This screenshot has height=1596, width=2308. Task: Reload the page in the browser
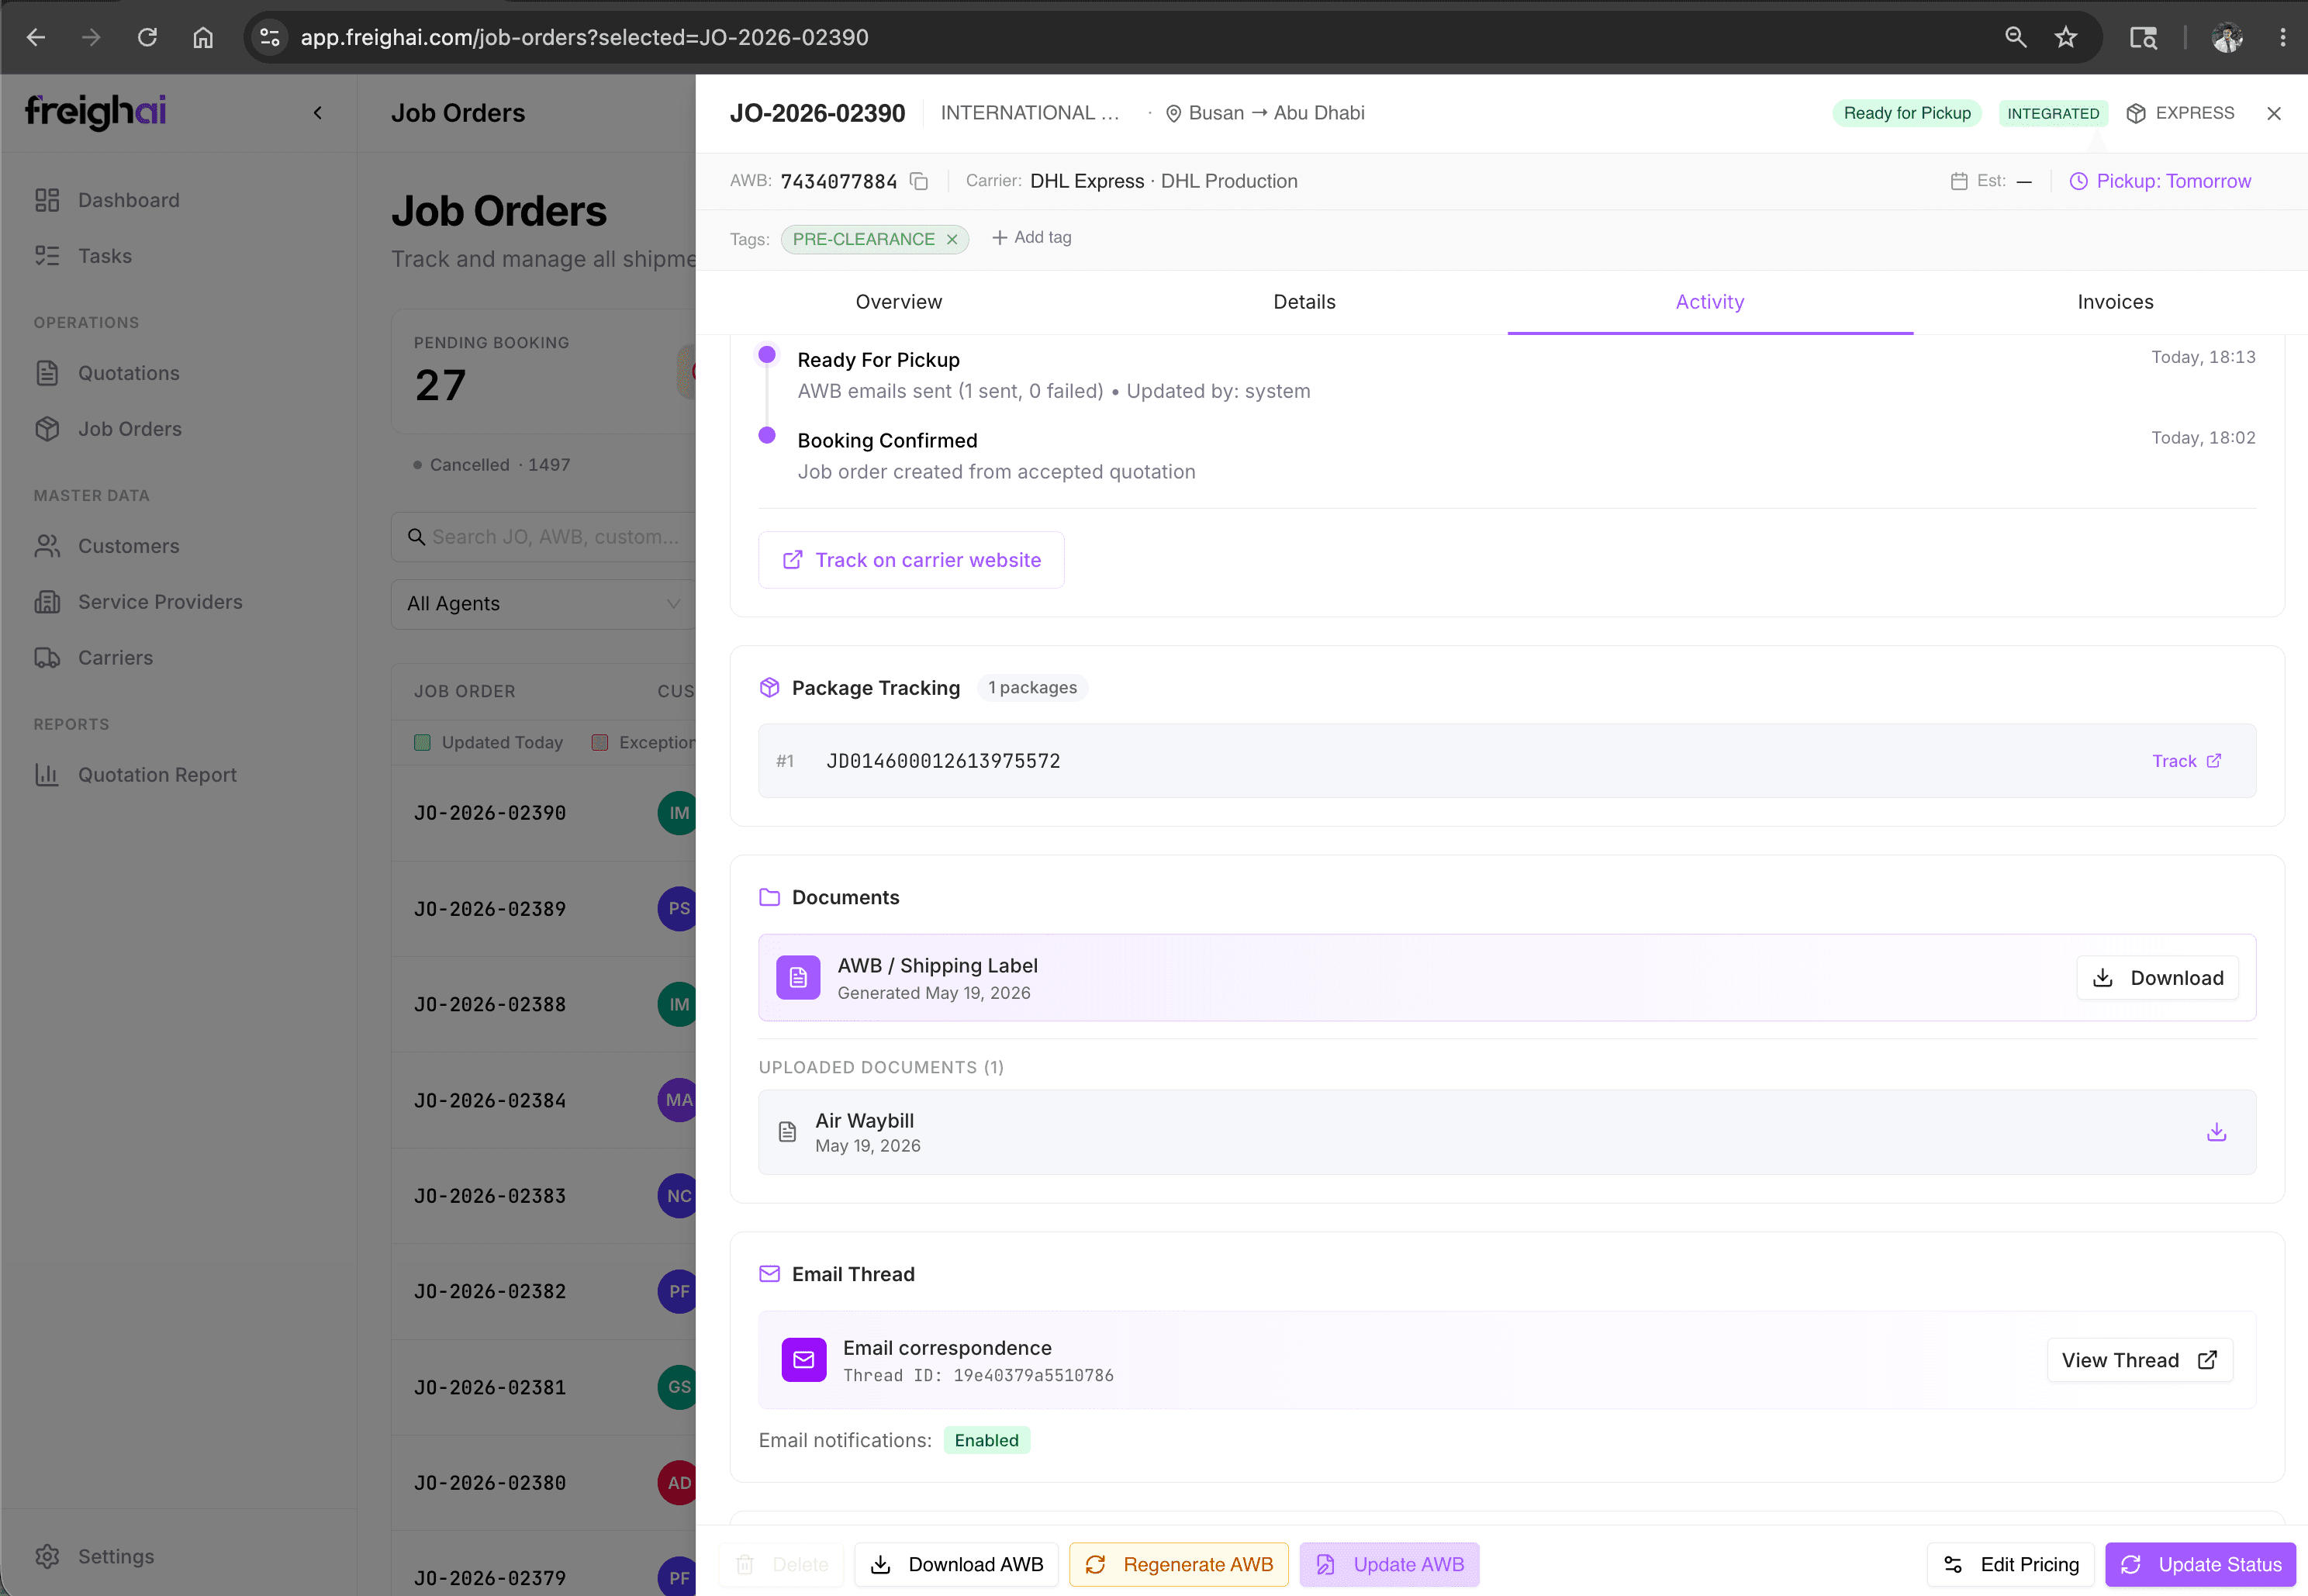(147, 37)
